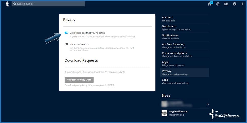Viewport: 247px width, 123px height.
Task: Click the maggiewhitewater blog avatar
Action: [x=164, y=113]
